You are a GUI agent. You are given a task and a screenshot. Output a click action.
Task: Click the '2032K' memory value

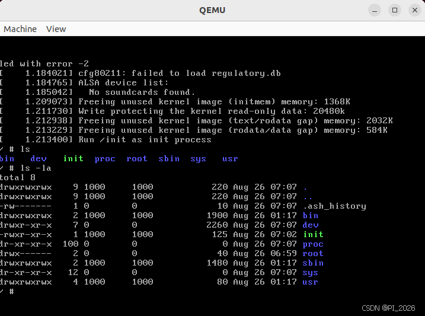coord(379,120)
